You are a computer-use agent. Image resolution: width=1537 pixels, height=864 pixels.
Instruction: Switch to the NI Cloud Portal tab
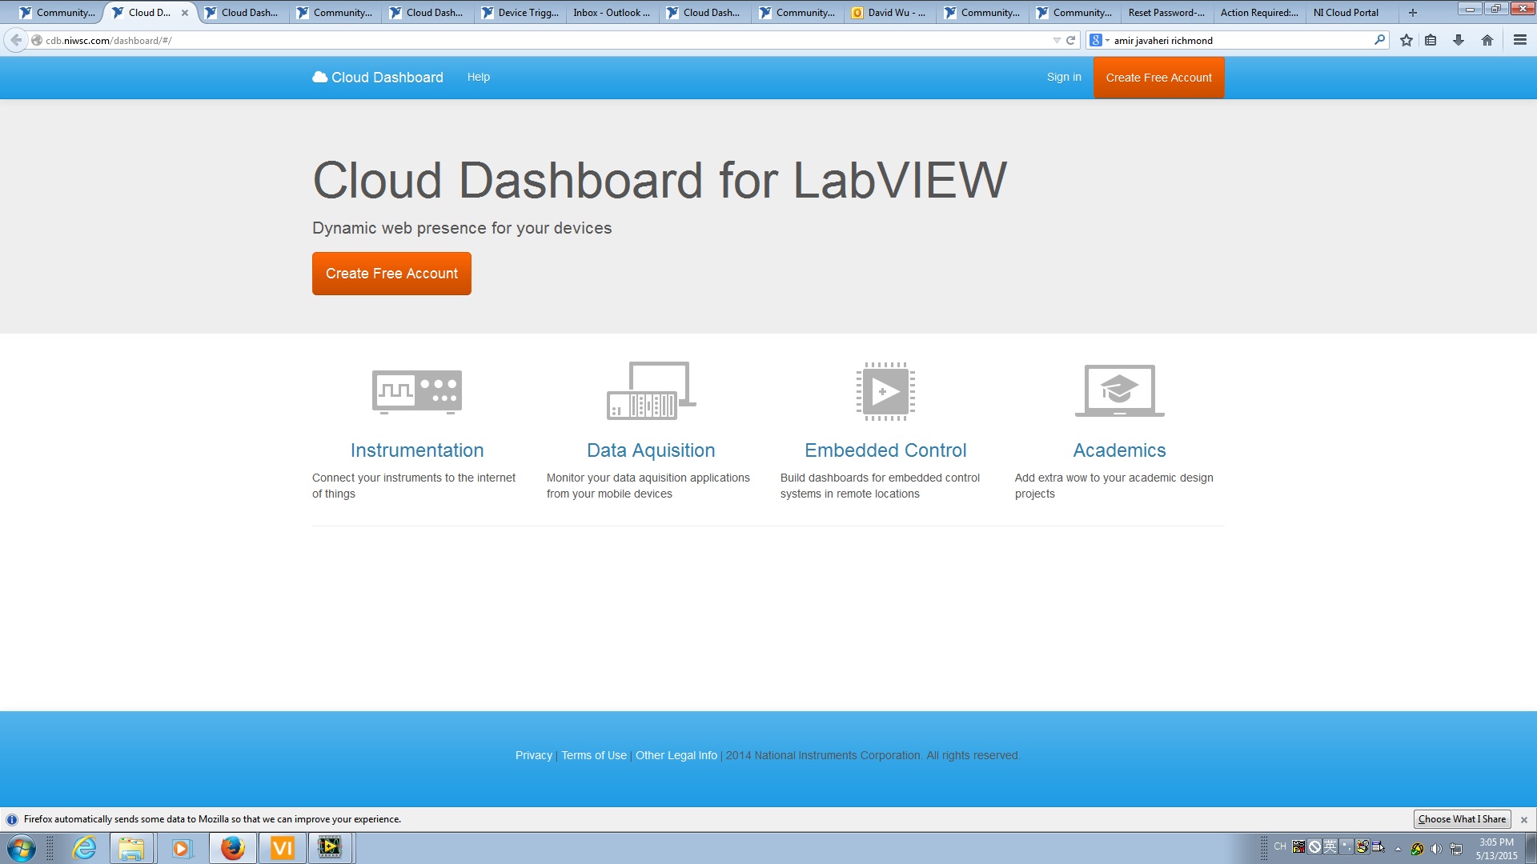1351,13
